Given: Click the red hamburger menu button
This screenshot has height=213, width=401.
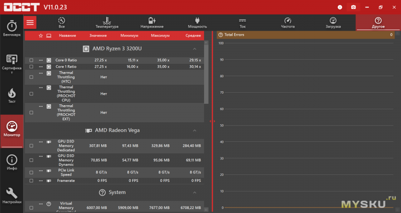Looking at the screenshot, I should click(30, 23).
